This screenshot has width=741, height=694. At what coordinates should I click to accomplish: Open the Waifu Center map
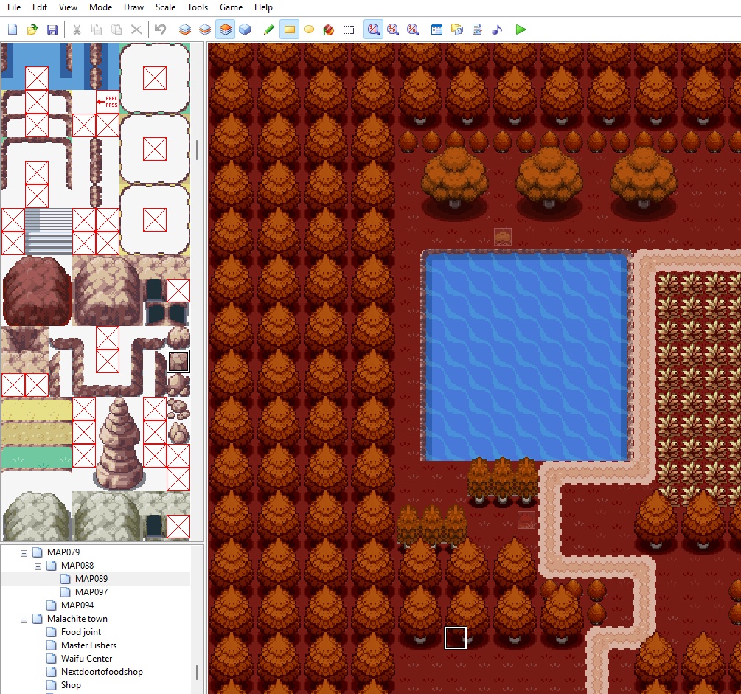86,659
